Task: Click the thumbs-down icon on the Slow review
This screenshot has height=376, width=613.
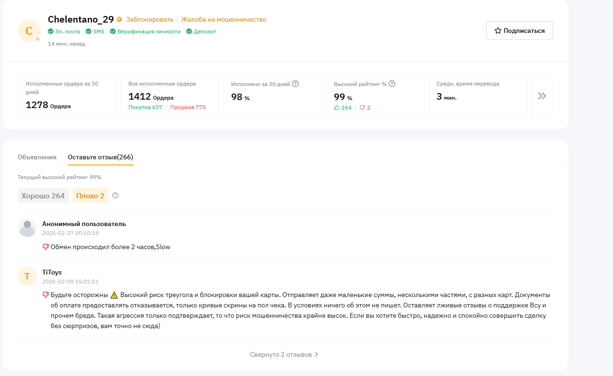Action: 46,247
